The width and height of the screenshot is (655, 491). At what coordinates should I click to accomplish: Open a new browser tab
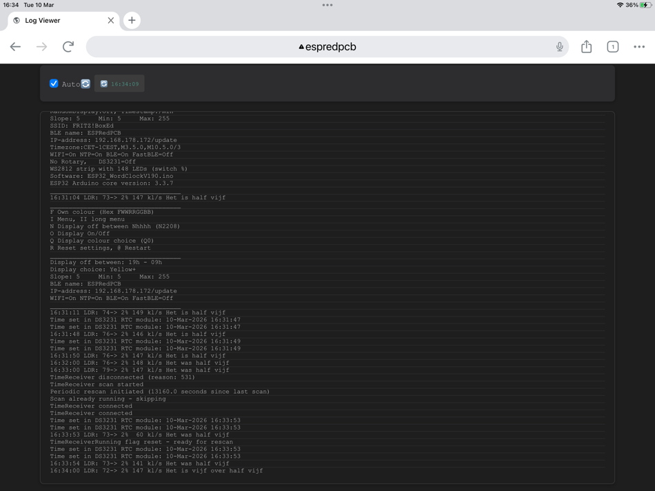tap(132, 20)
